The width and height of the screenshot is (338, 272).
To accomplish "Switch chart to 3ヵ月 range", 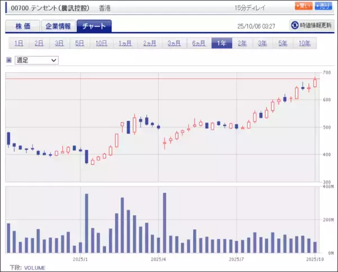I will (x=174, y=43).
